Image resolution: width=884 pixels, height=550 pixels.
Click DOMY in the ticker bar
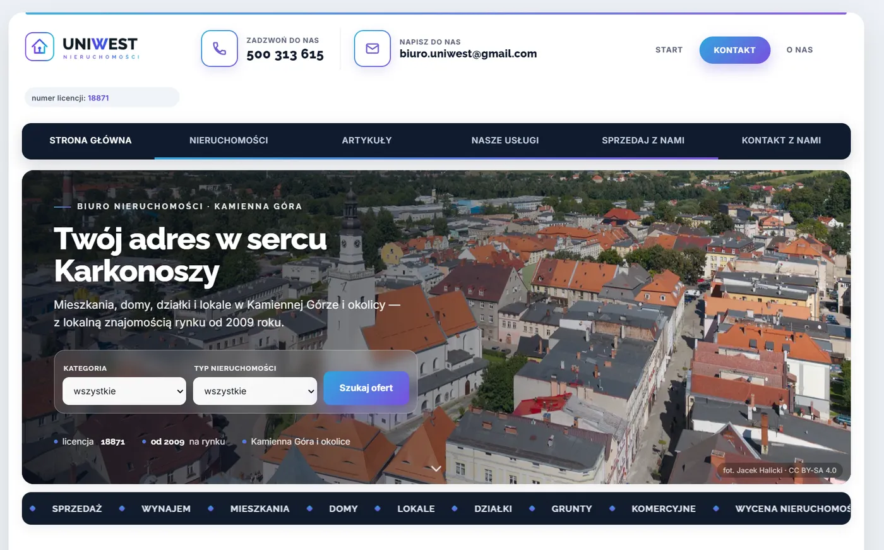pyautogui.click(x=343, y=508)
